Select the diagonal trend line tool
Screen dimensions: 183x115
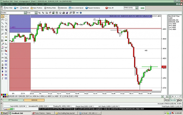tap(3, 23)
